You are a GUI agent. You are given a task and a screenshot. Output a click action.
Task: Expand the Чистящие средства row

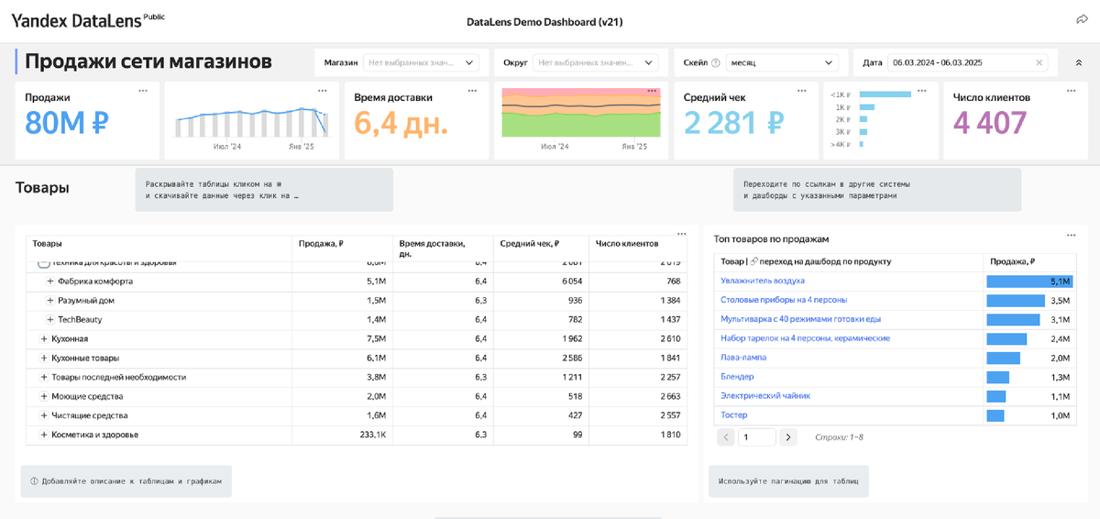click(43, 415)
